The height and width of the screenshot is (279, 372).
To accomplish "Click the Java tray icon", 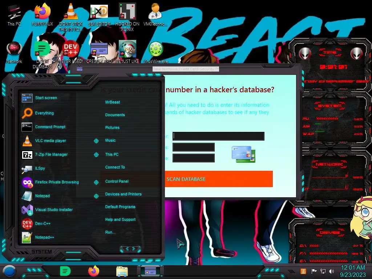I will coord(303,271).
